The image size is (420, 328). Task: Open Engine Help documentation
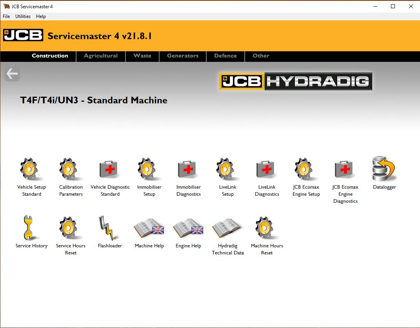click(188, 228)
